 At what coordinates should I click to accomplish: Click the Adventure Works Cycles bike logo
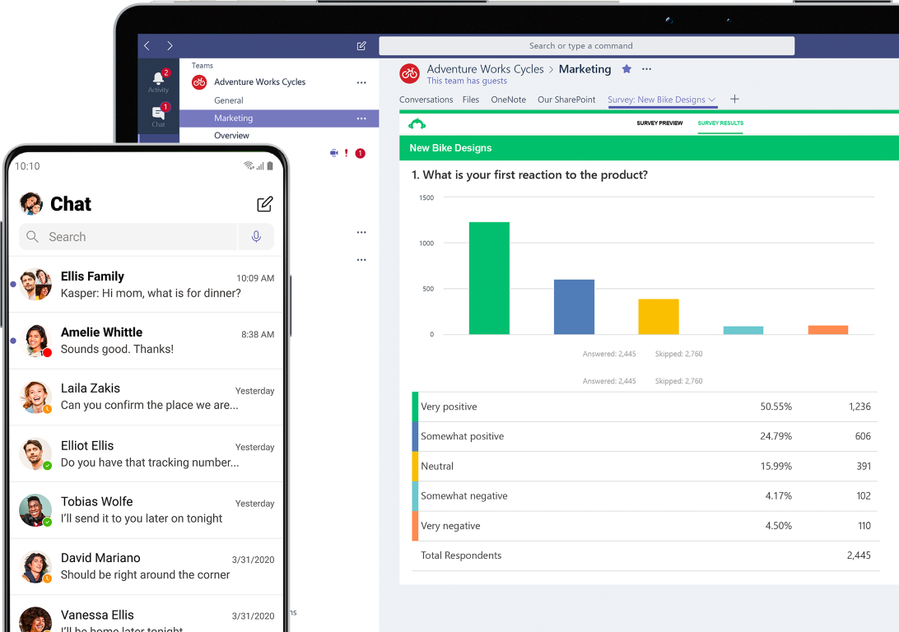pyautogui.click(x=409, y=73)
